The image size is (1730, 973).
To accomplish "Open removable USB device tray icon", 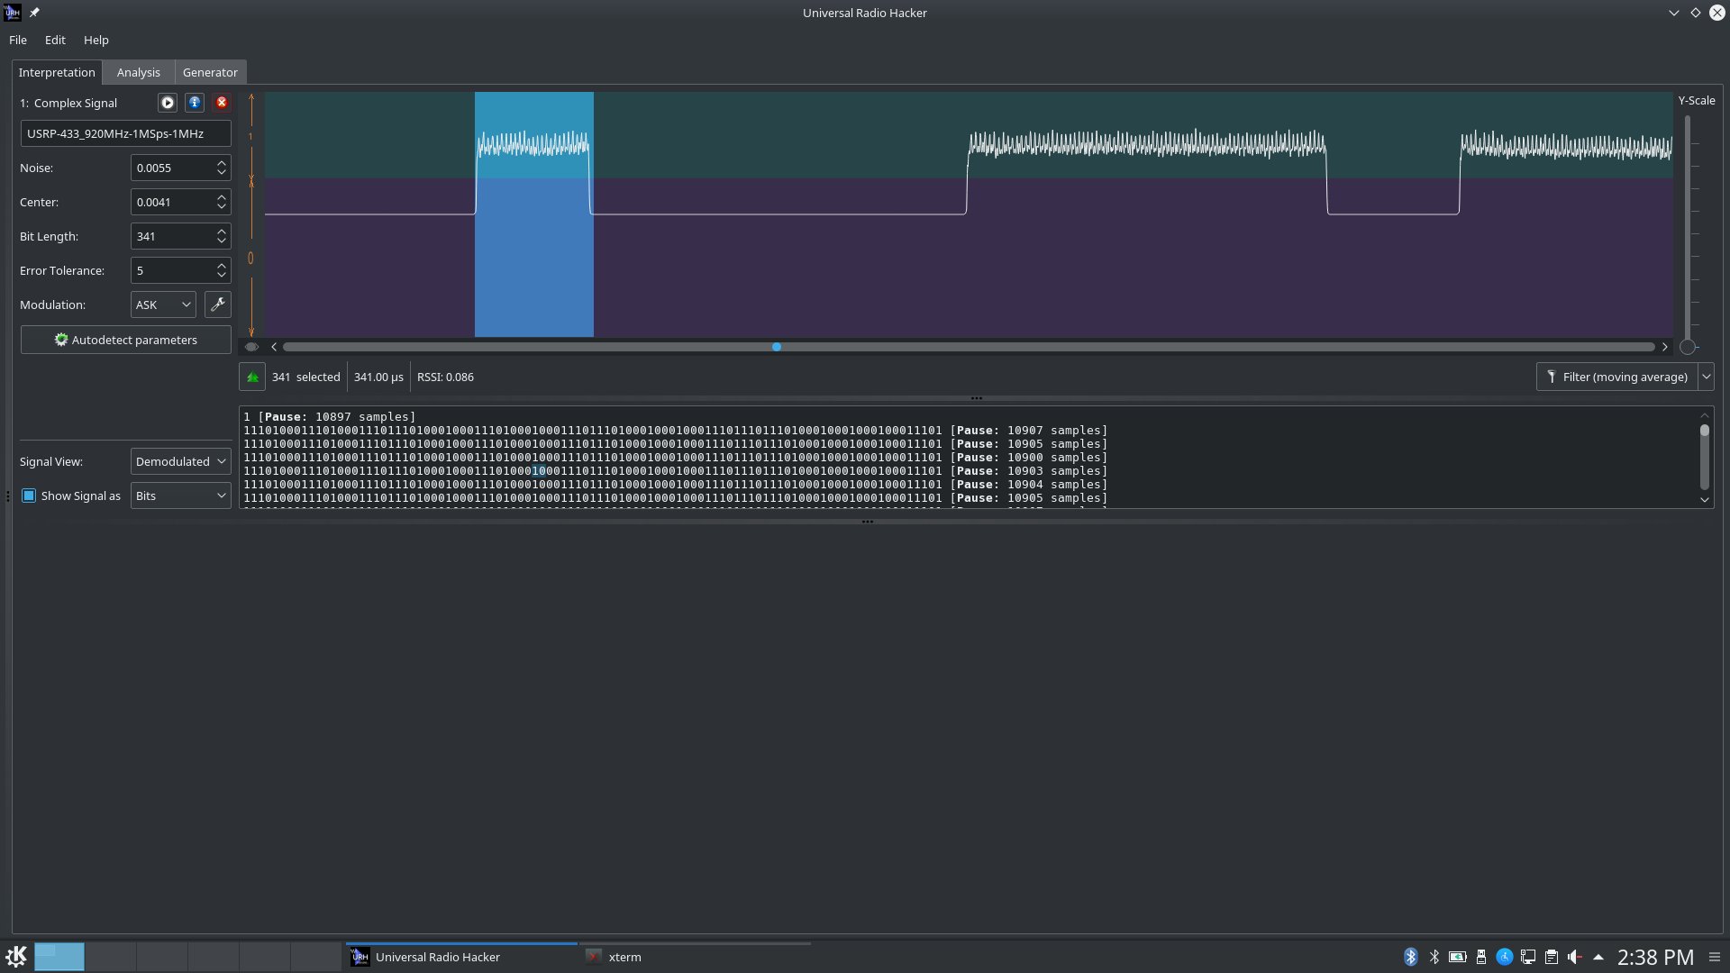I will click(1481, 957).
